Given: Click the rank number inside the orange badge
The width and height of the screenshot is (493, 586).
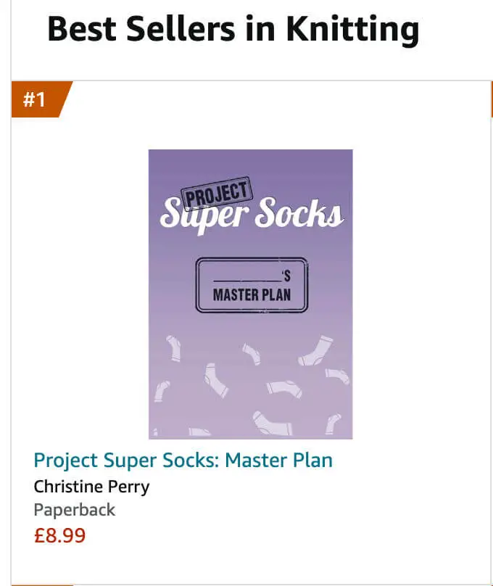Looking at the screenshot, I should 33,99.
